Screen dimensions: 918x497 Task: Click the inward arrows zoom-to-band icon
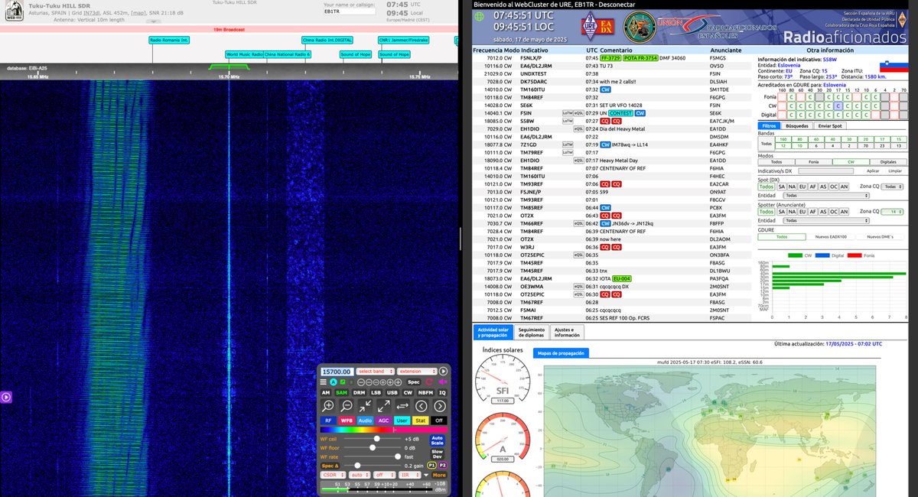tap(365, 406)
